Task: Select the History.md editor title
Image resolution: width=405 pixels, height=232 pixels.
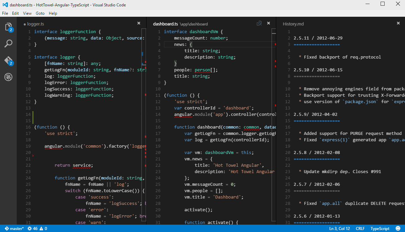Action: [293, 24]
